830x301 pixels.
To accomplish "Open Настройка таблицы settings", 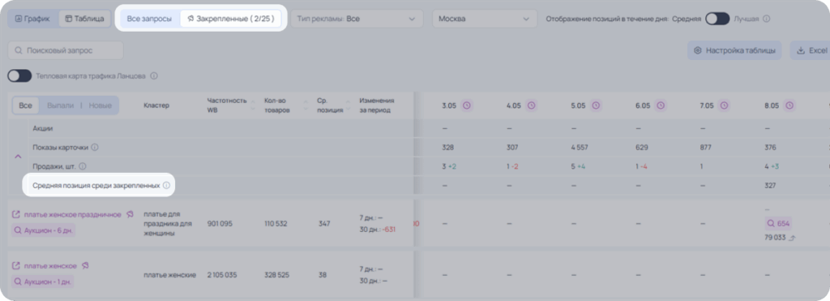I will [734, 50].
